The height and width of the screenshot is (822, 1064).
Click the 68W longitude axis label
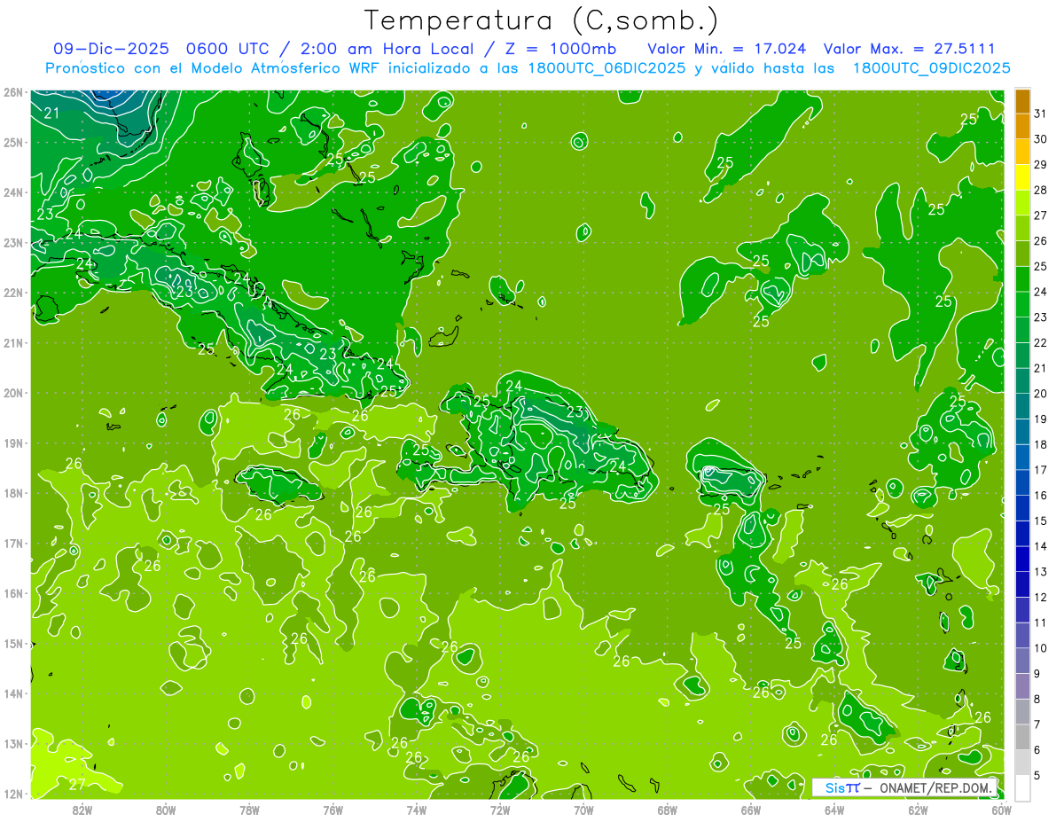click(668, 810)
